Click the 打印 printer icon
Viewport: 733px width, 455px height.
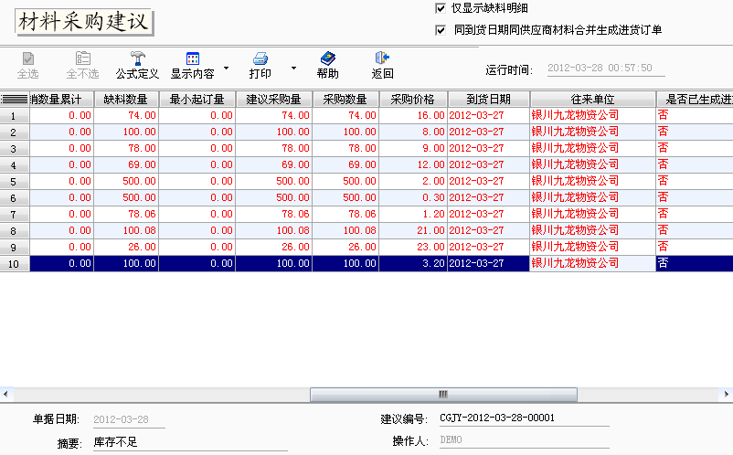(260, 58)
